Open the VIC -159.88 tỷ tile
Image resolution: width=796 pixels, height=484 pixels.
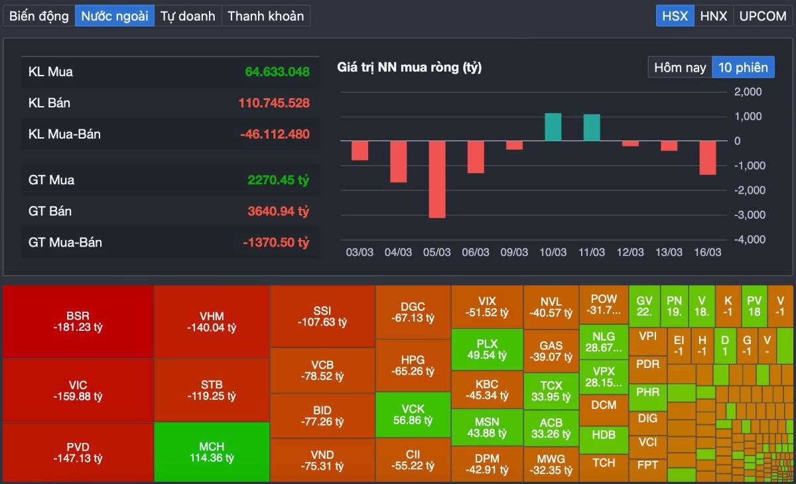pyautogui.click(x=78, y=391)
